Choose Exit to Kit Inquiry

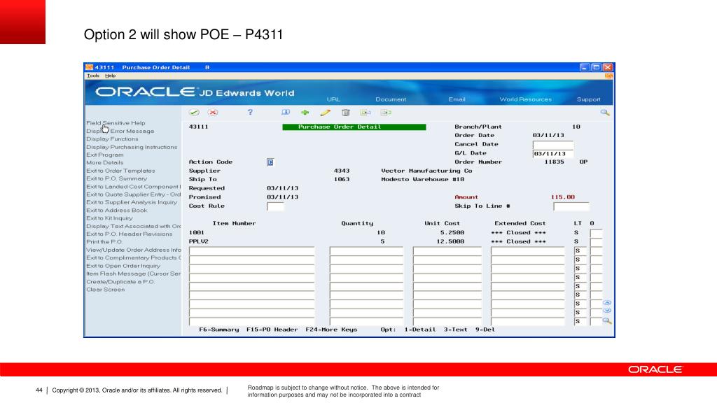pyautogui.click(x=109, y=218)
